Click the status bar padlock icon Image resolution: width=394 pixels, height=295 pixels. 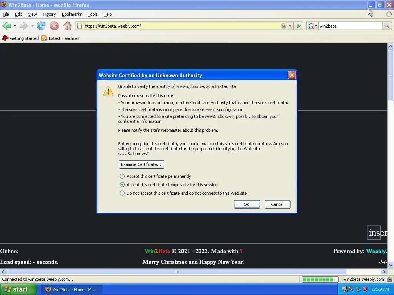point(389,279)
